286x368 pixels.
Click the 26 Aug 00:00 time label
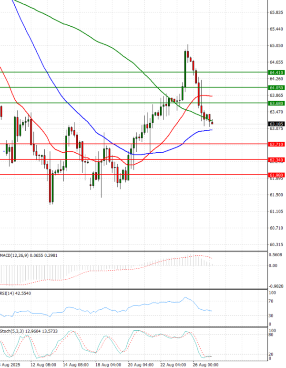[x=205, y=365]
